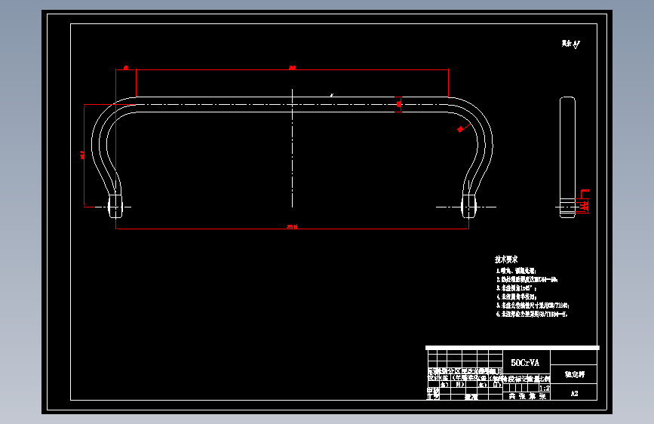Click technical requirement line 4
This screenshot has height=424, width=654.
coord(517,297)
